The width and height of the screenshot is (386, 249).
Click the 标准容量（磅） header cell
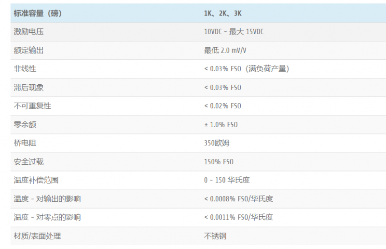[38, 13]
